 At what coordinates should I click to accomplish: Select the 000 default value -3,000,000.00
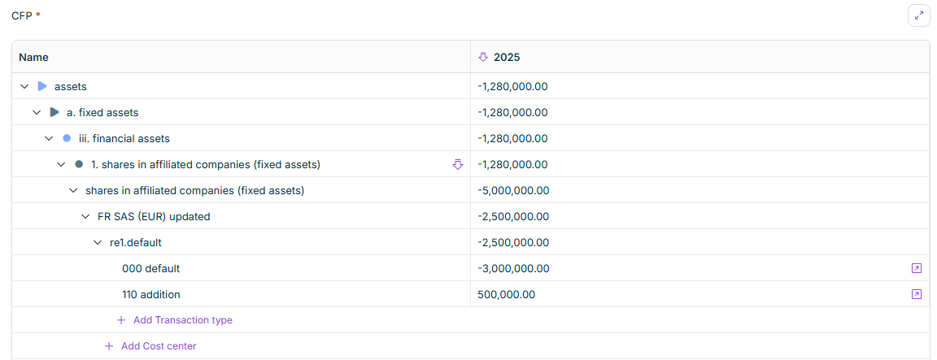(514, 269)
